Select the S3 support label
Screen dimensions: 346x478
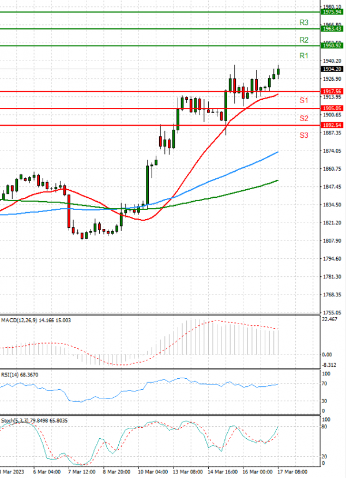[x=304, y=136]
